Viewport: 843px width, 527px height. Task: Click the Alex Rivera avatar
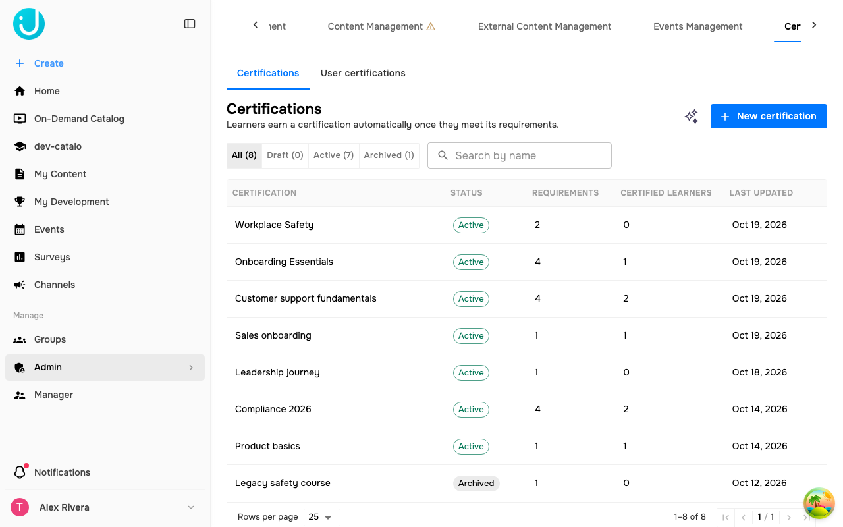(20, 507)
